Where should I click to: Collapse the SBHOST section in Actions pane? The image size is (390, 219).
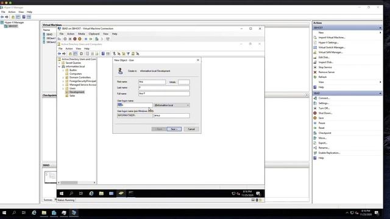click(380, 28)
